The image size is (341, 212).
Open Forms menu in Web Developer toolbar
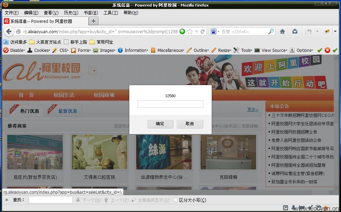[81, 50]
